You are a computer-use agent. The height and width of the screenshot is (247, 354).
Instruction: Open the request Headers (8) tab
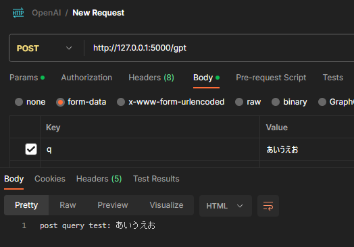point(151,78)
